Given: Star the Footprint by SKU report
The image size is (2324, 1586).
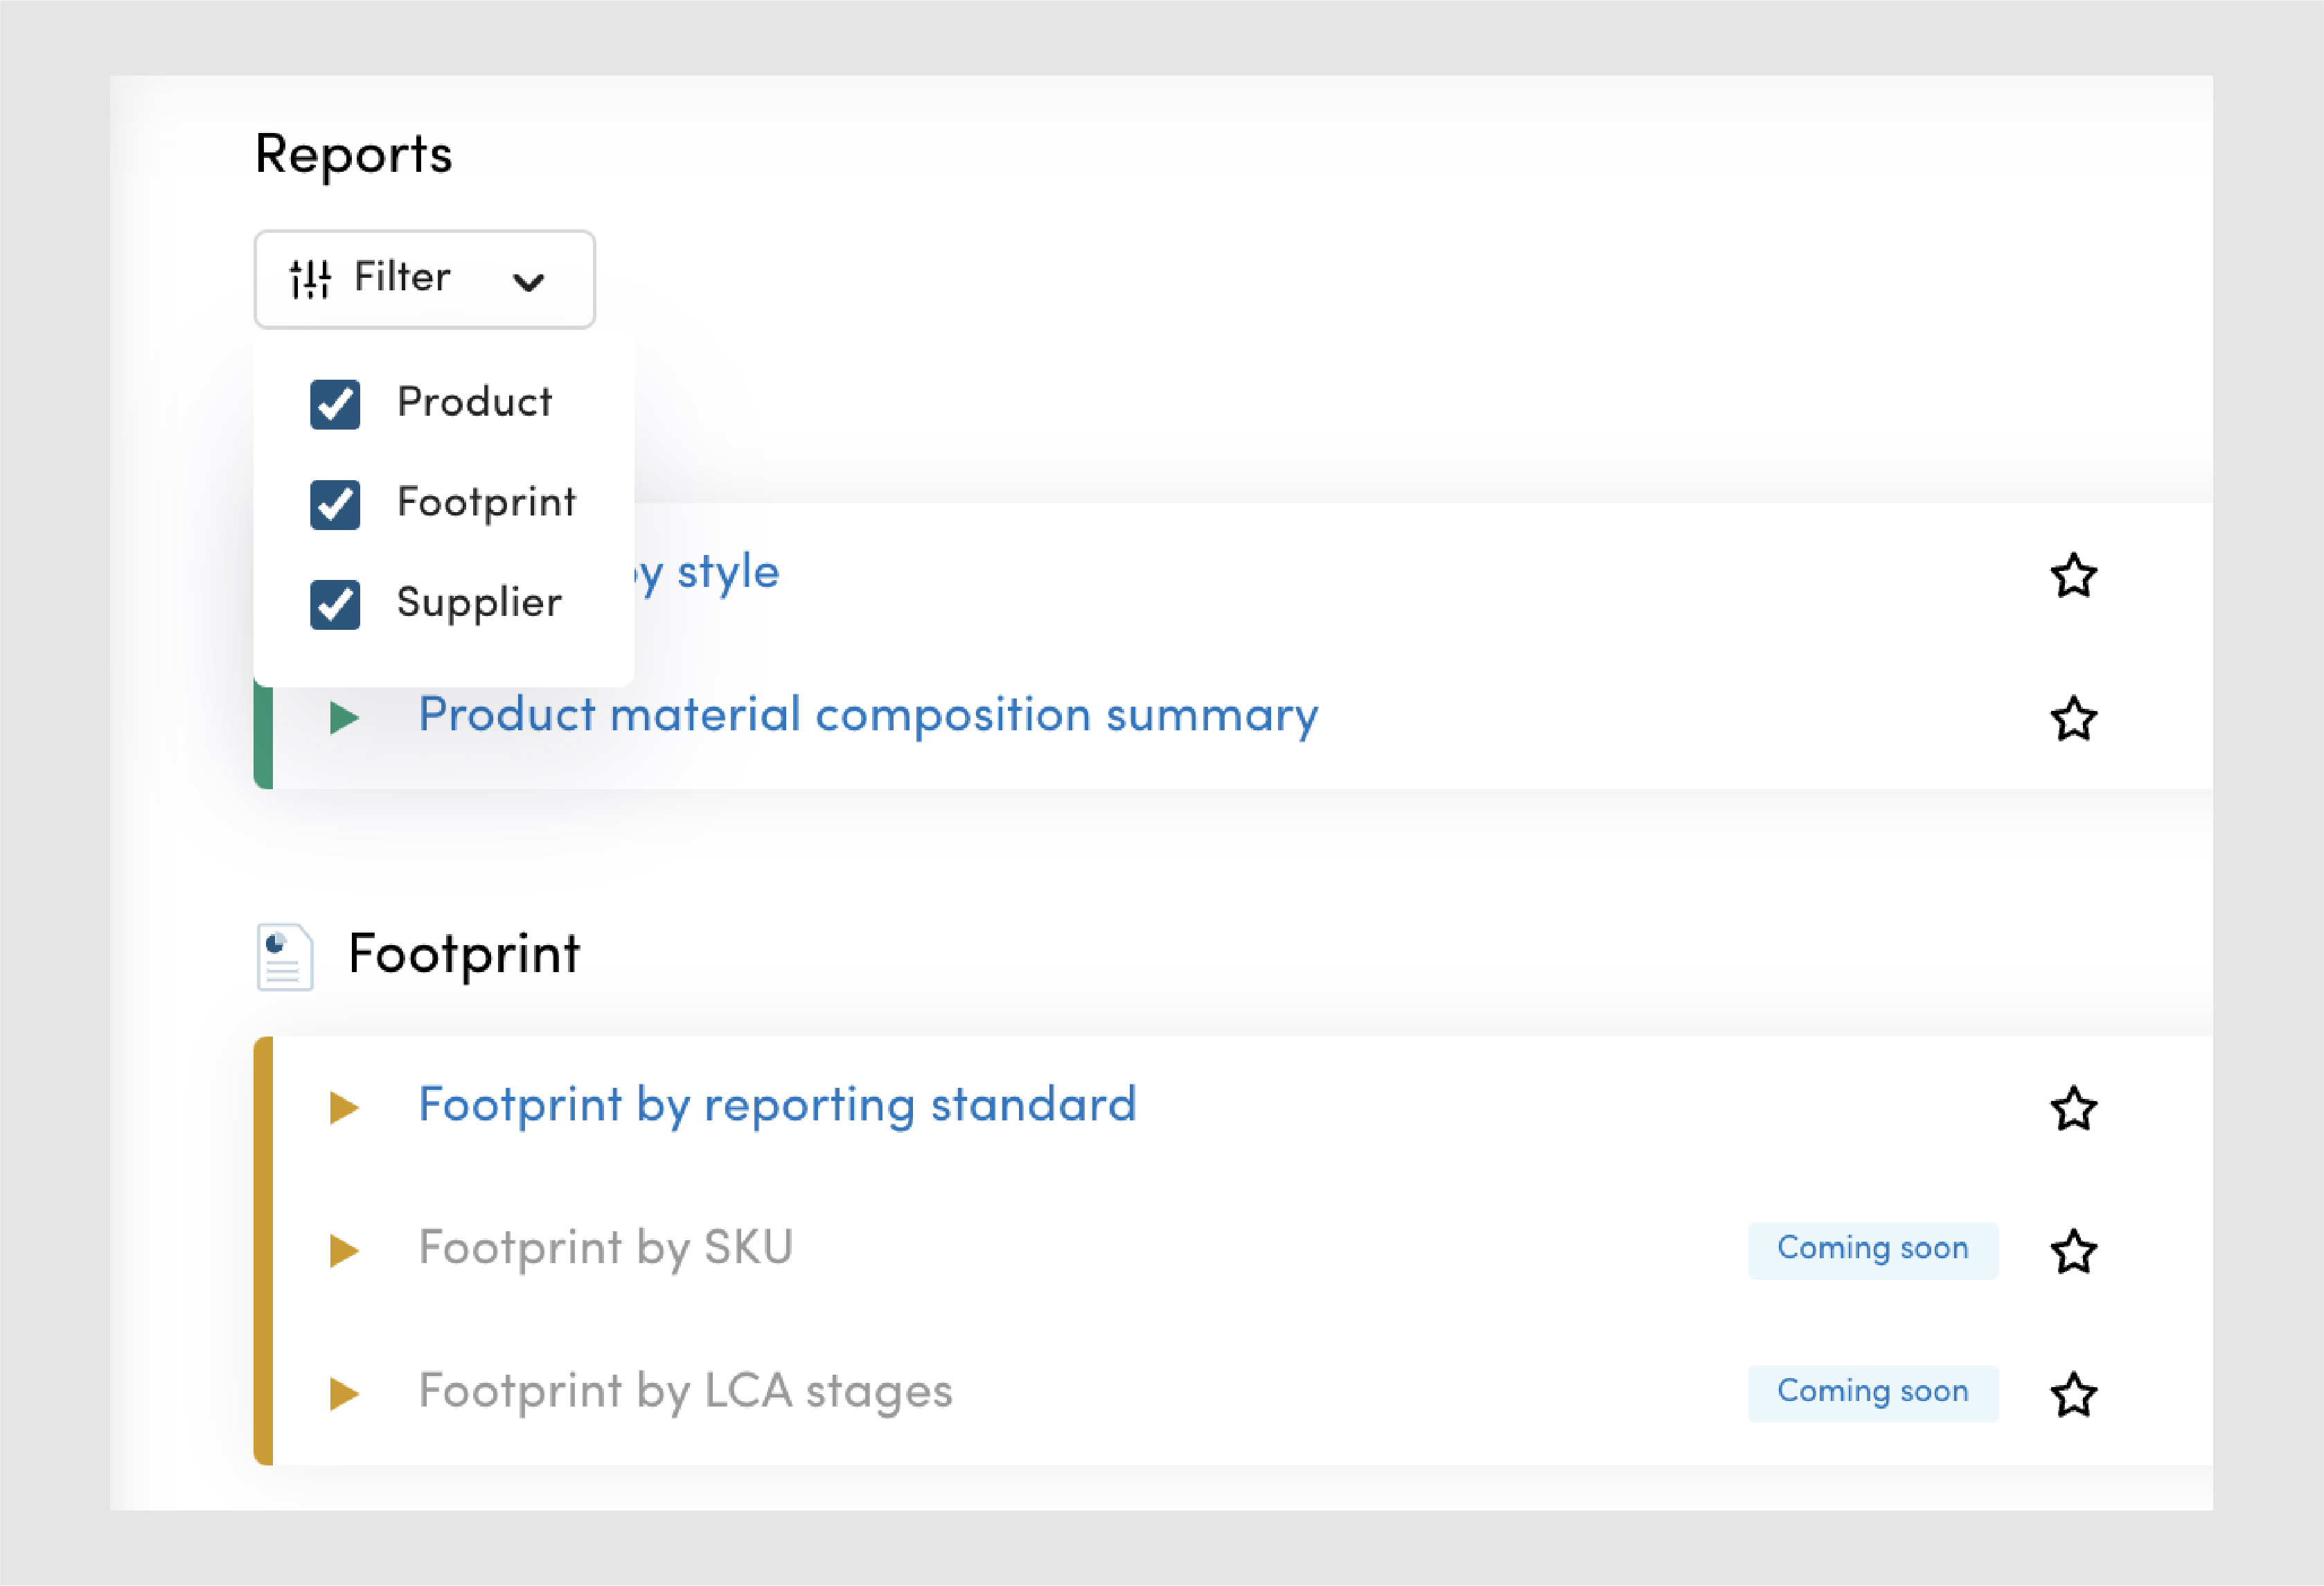Looking at the screenshot, I should click(x=2073, y=1251).
